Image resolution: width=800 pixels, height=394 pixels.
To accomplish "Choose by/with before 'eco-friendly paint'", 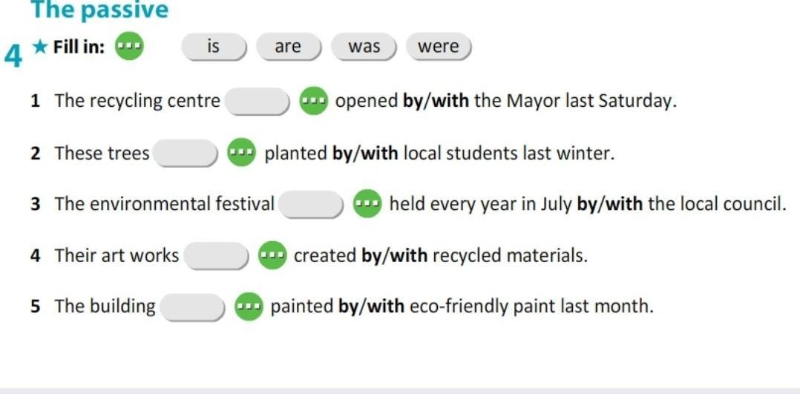I will click(x=372, y=306).
